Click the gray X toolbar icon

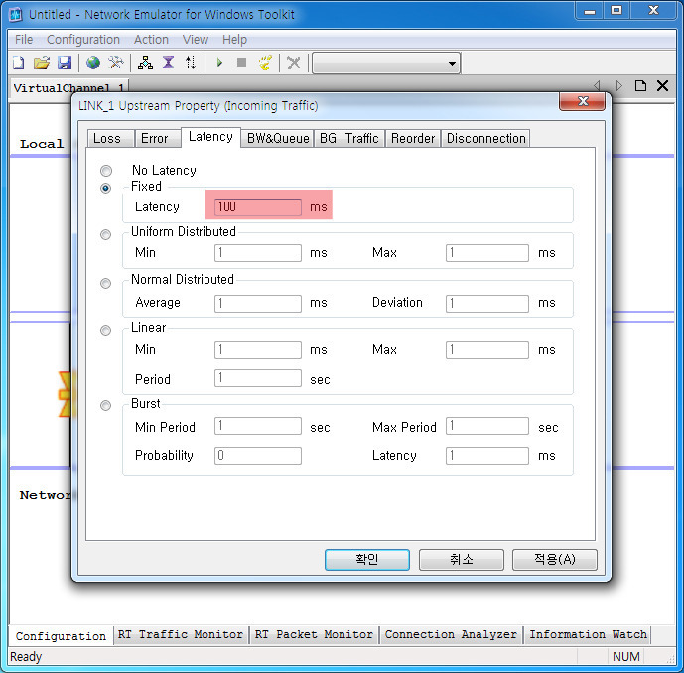pos(294,63)
